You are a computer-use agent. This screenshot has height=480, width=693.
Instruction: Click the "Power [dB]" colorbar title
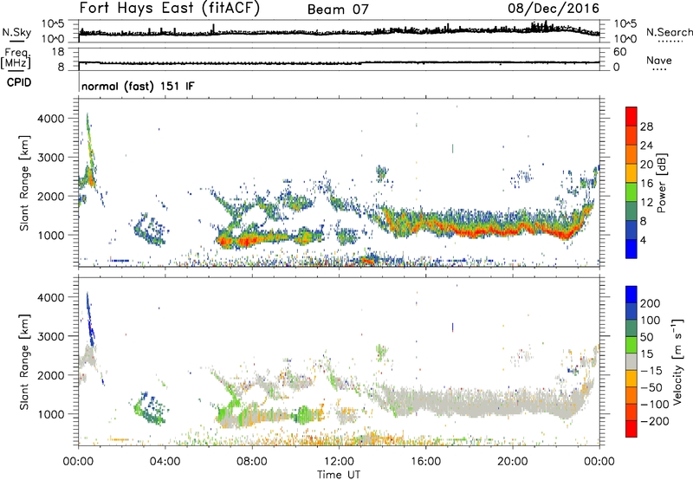[x=661, y=183]
